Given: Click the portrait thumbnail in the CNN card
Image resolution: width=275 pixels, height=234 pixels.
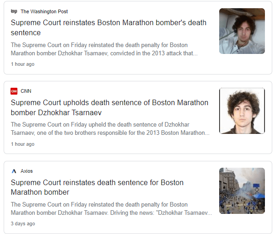Looking at the screenshot, I should (x=242, y=111).
